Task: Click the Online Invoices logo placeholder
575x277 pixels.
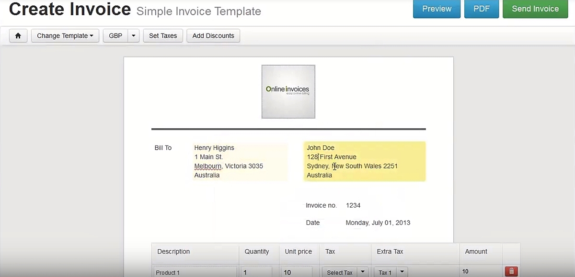Action: point(288,91)
